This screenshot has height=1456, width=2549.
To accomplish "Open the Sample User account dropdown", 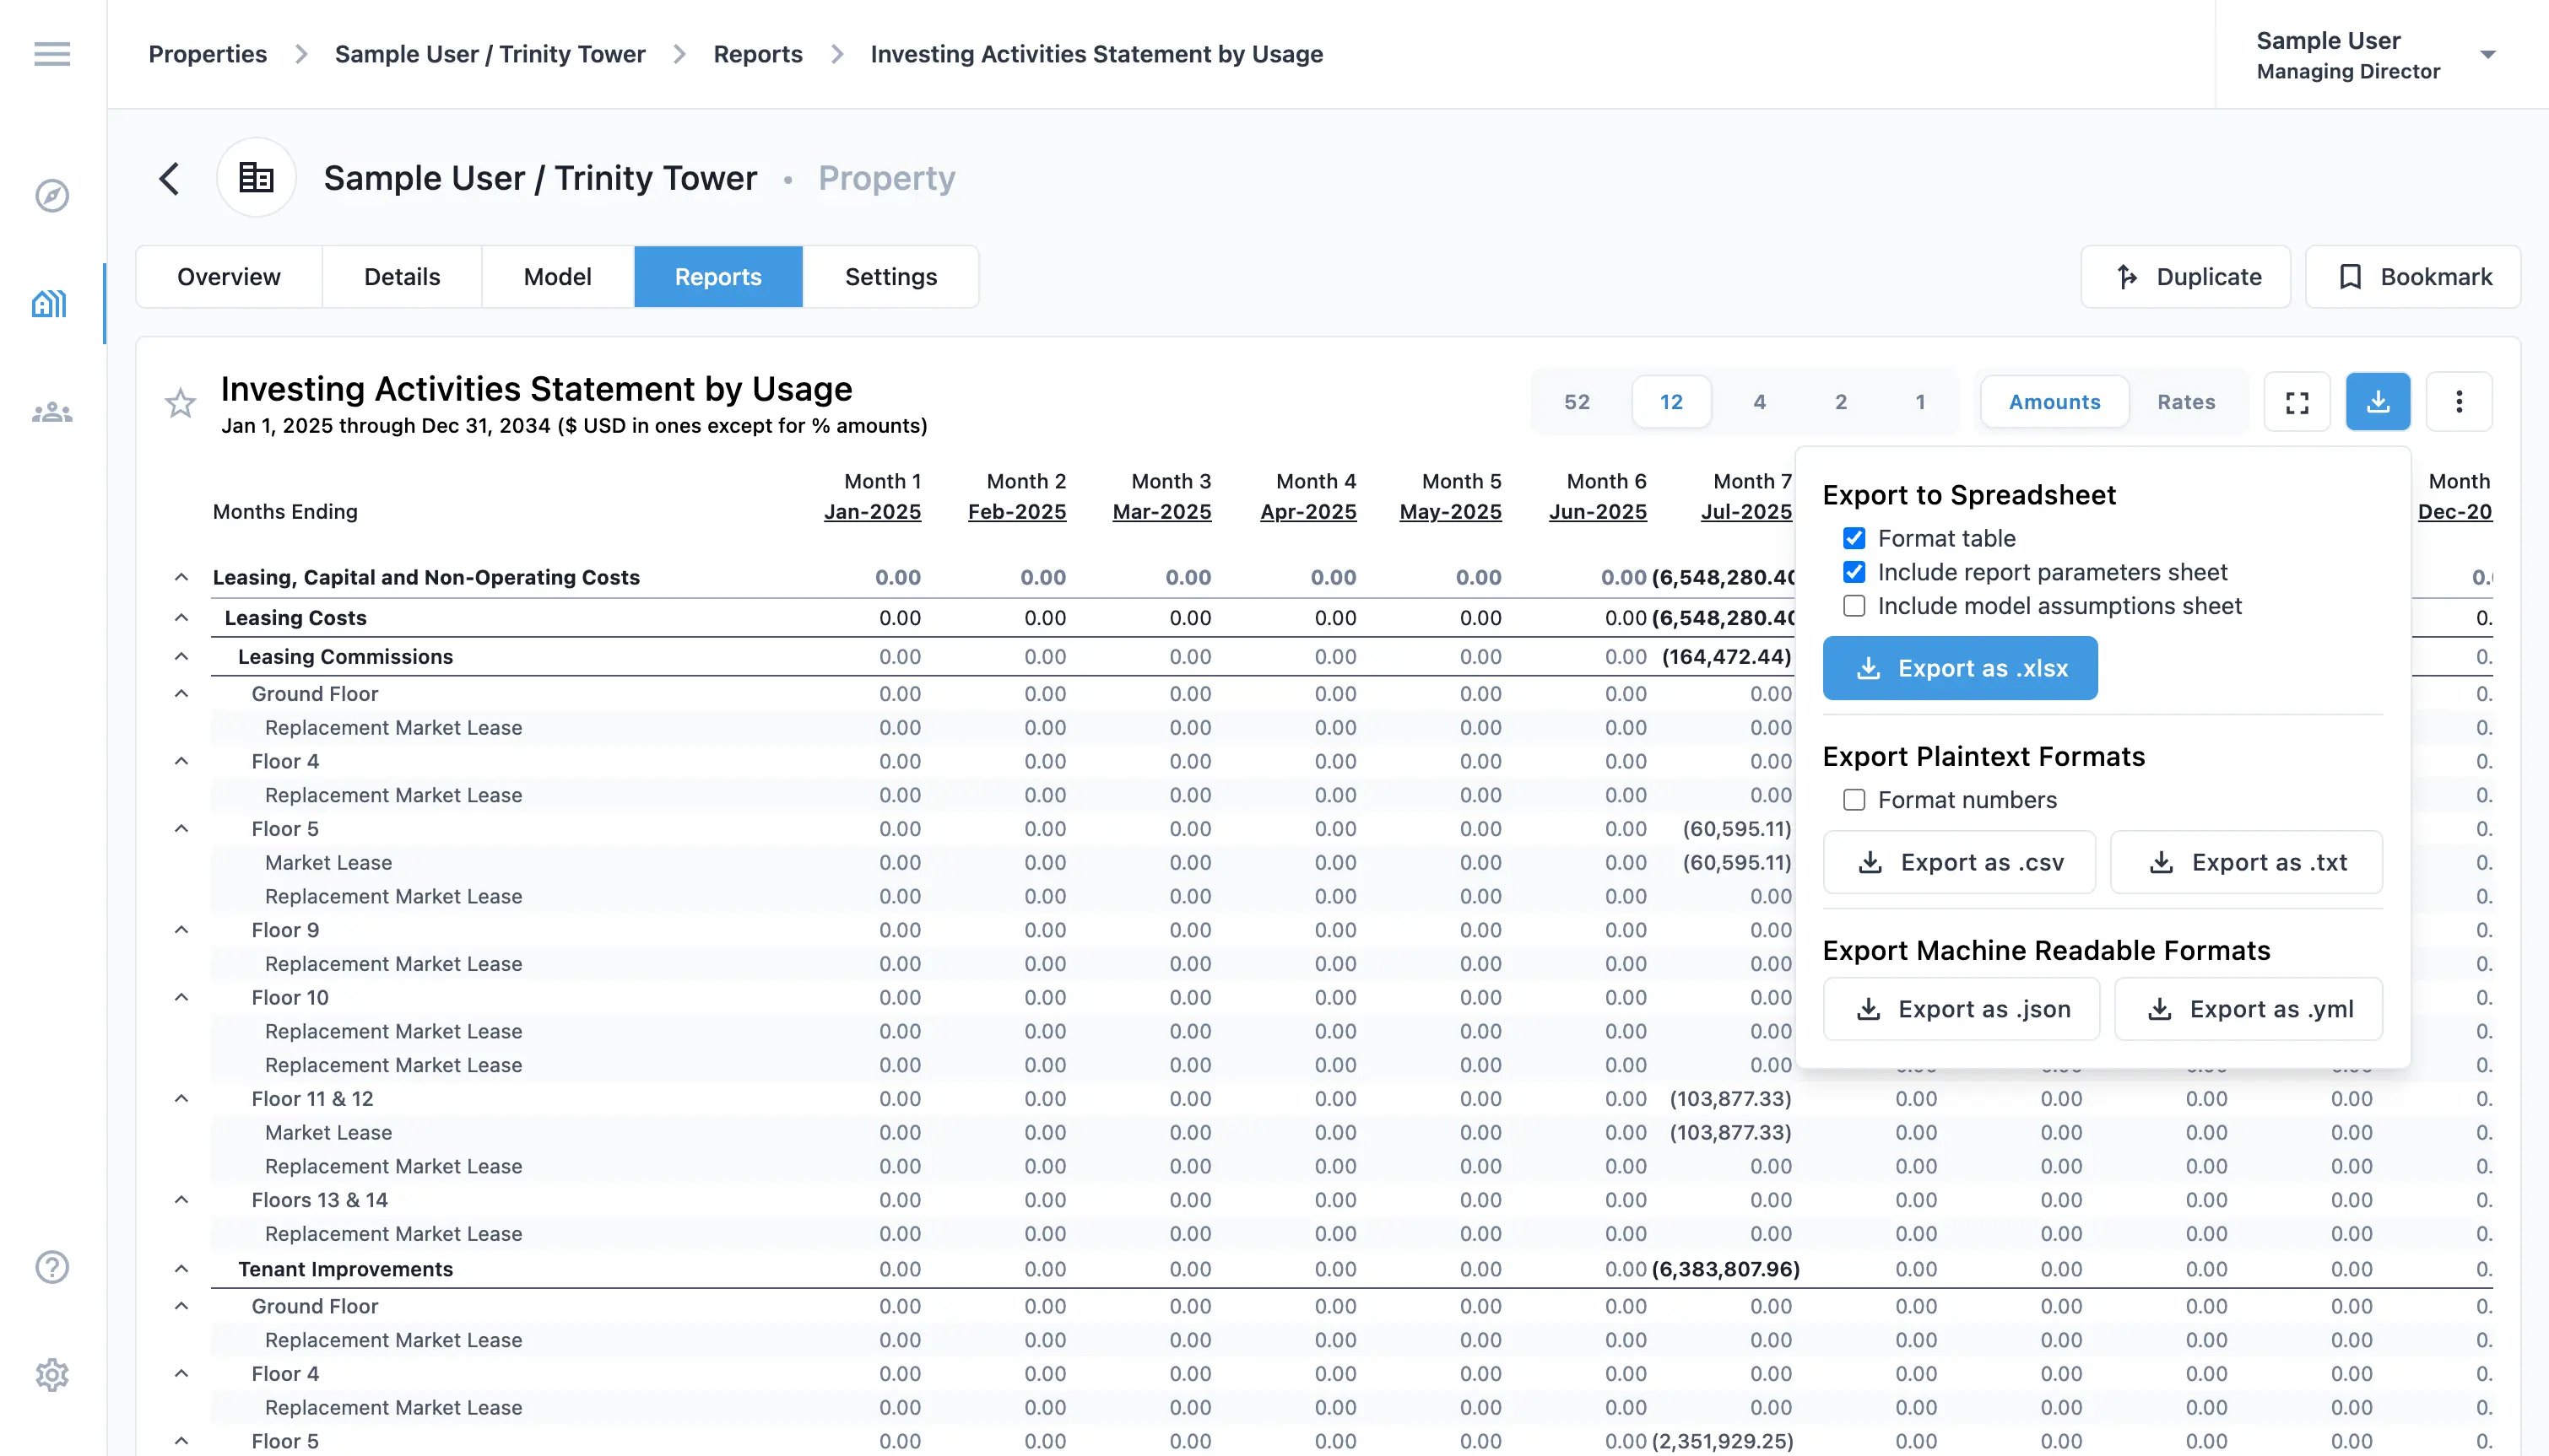I will click(x=2487, y=55).
